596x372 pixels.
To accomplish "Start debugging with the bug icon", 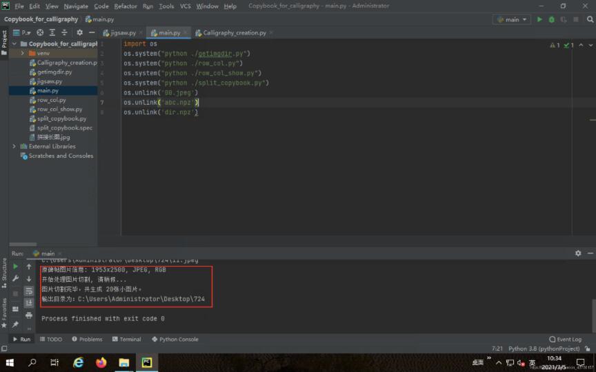I will 551,19.
